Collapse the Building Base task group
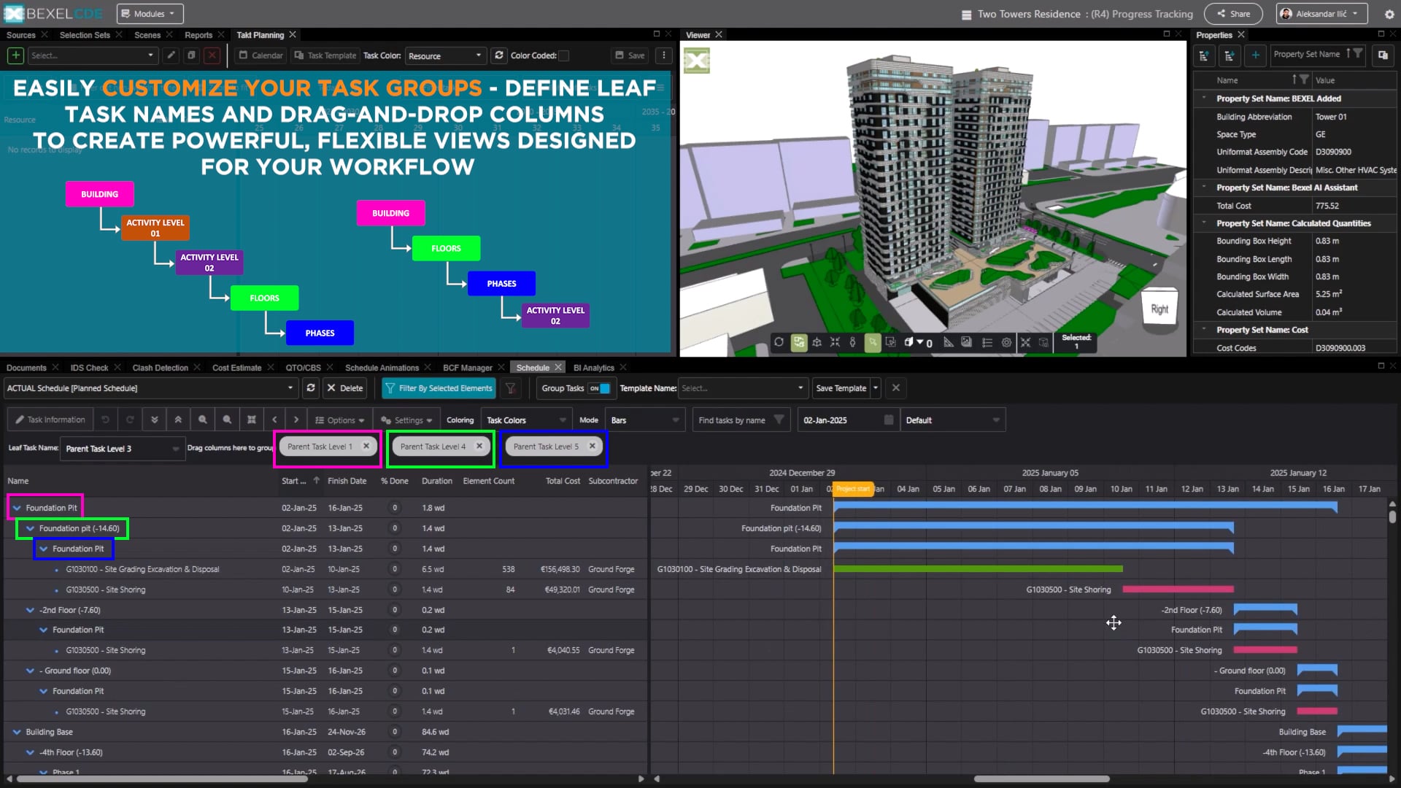 [17, 732]
